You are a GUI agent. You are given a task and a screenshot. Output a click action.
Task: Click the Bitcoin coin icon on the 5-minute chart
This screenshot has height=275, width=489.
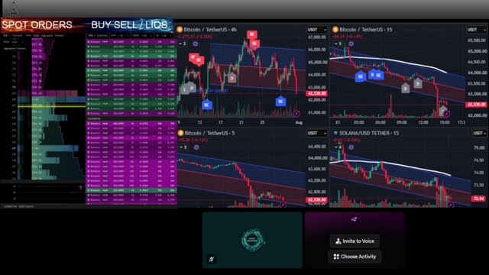click(x=180, y=133)
